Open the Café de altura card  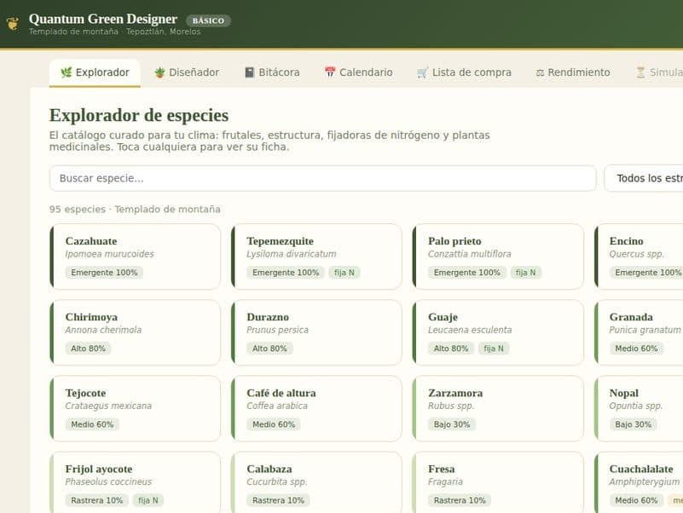(x=316, y=408)
